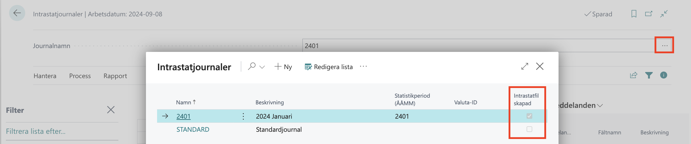Click the collapse page arrows icon
This screenshot has height=144, width=691.
coord(664,14)
